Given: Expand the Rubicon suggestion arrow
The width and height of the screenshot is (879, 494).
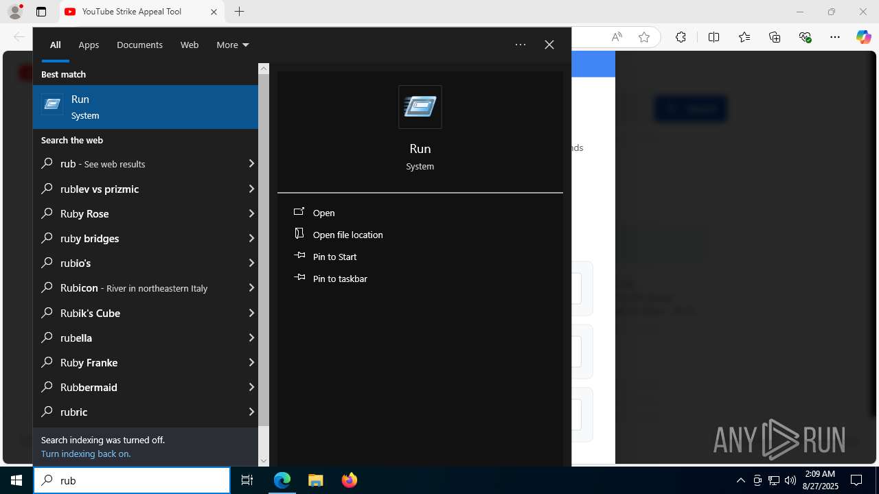Looking at the screenshot, I should (x=251, y=288).
